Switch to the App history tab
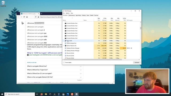 [78, 15]
